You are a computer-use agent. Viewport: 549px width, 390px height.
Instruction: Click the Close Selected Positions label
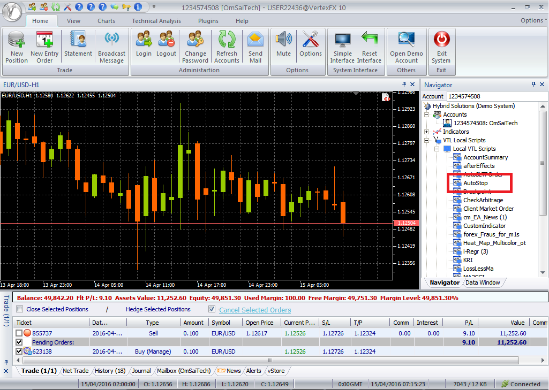tap(57, 309)
